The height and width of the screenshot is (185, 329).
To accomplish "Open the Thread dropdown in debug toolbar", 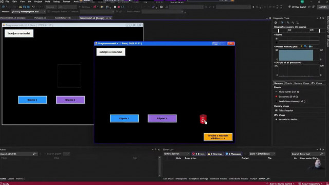I will [x=97, y=12].
